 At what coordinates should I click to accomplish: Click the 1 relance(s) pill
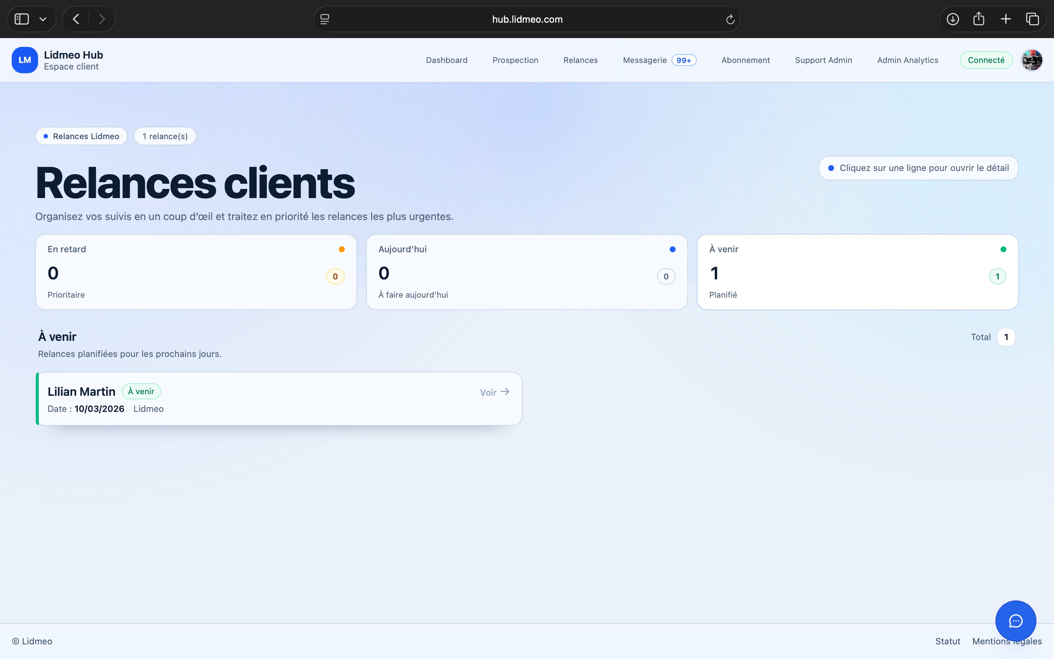165,136
